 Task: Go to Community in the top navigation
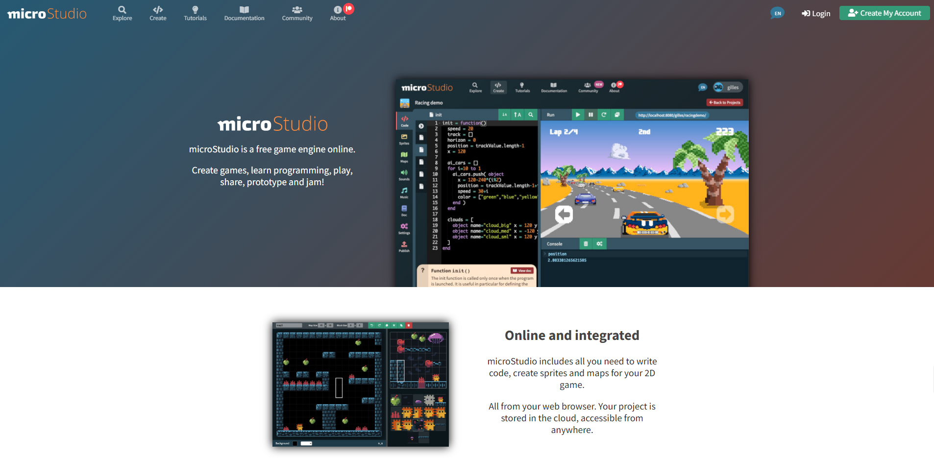point(297,13)
